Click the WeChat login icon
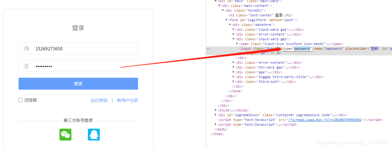 pos(65,135)
